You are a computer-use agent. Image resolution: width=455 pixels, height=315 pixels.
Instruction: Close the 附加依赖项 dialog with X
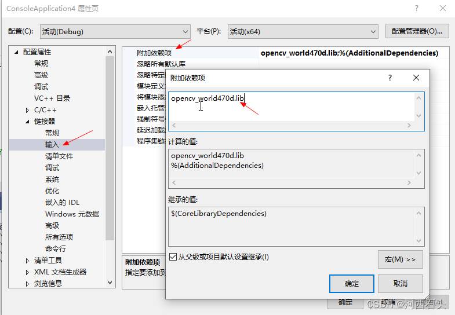click(416, 78)
